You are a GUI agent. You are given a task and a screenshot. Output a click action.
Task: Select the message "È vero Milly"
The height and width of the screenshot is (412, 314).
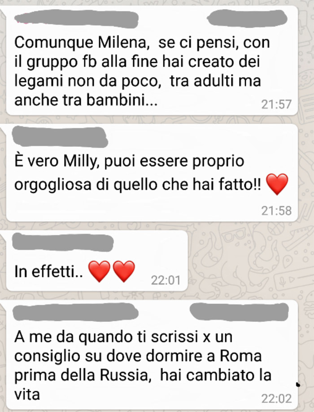pos(152,173)
